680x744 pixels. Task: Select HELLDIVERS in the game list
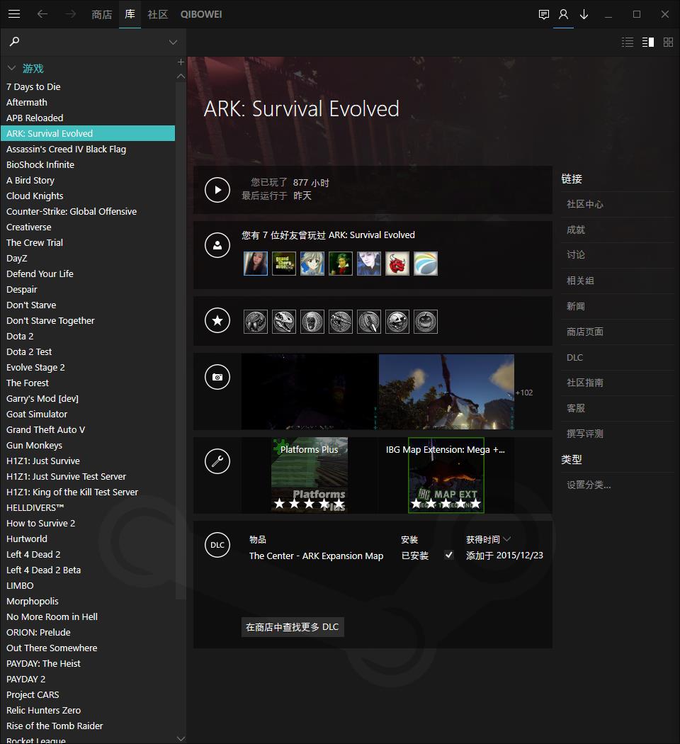[88, 508]
